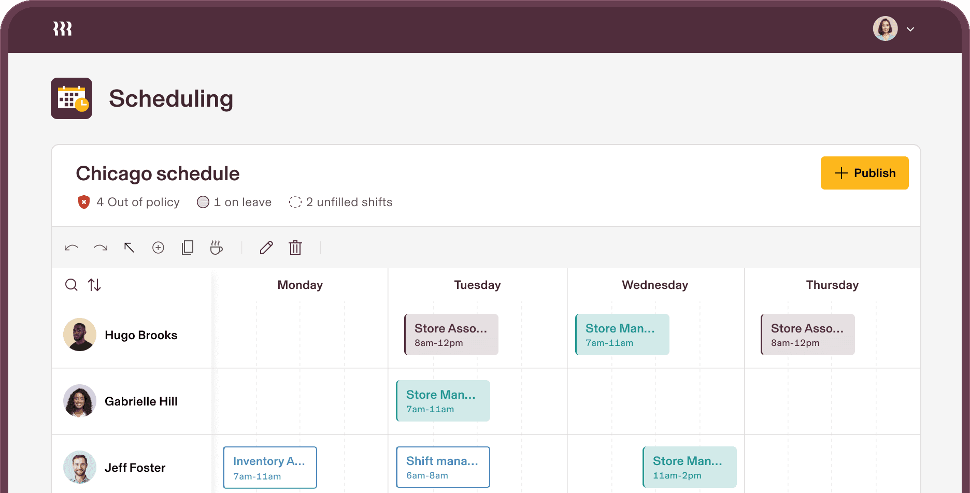Click the coffee cup break icon
The image size is (970, 493).
(x=217, y=248)
